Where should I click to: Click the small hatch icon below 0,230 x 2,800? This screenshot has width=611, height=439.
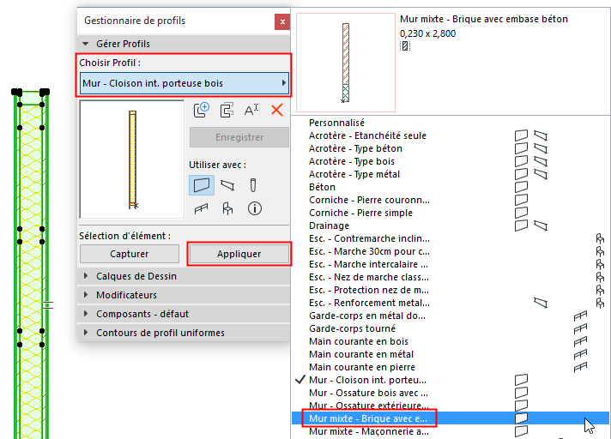coord(405,46)
